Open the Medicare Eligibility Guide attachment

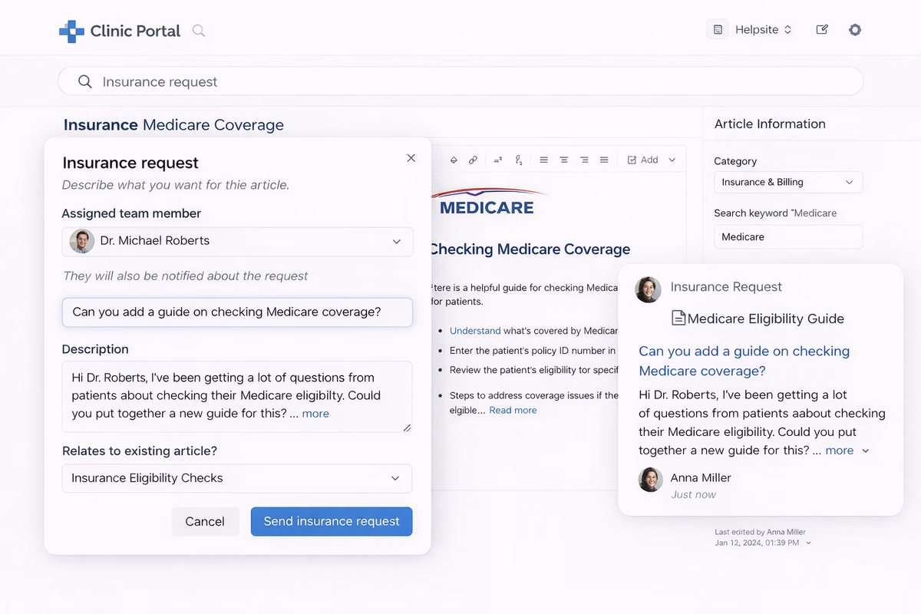(x=758, y=319)
